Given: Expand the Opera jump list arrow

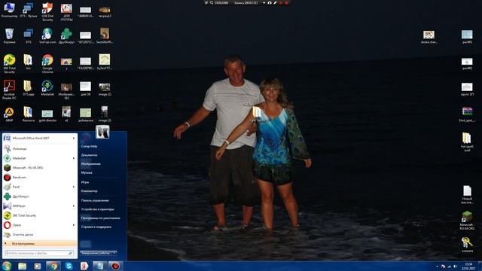Looking at the screenshot, I should click(x=74, y=225).
